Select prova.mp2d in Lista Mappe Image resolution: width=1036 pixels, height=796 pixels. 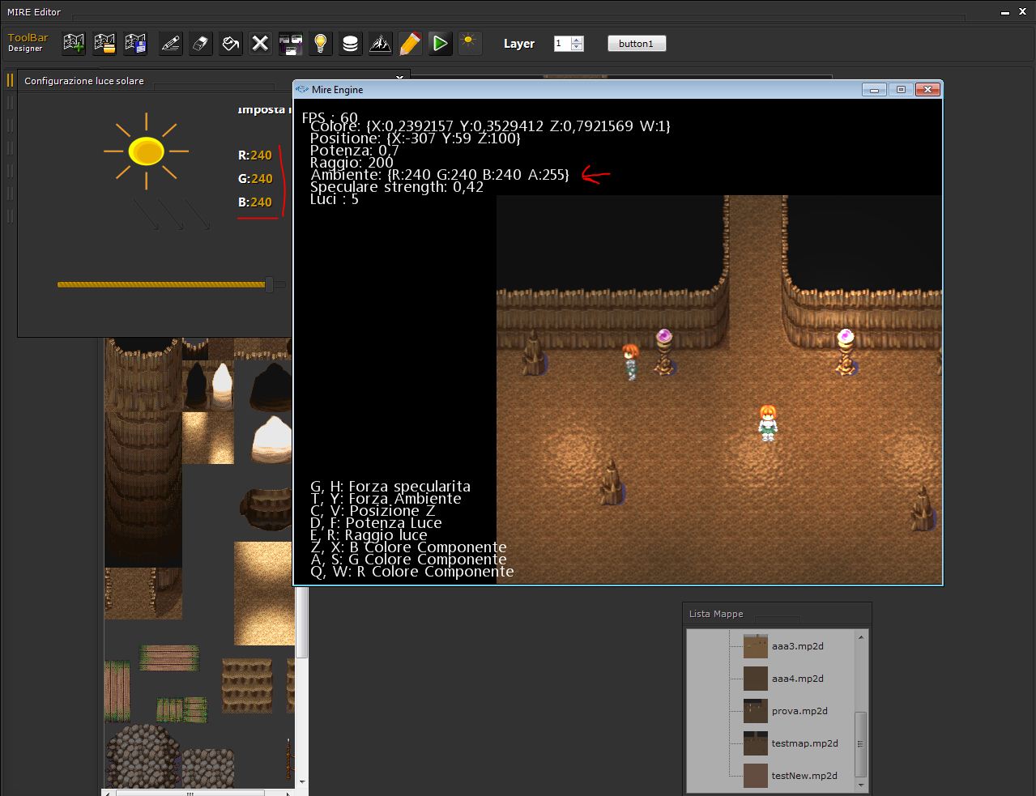coord(799,711)
